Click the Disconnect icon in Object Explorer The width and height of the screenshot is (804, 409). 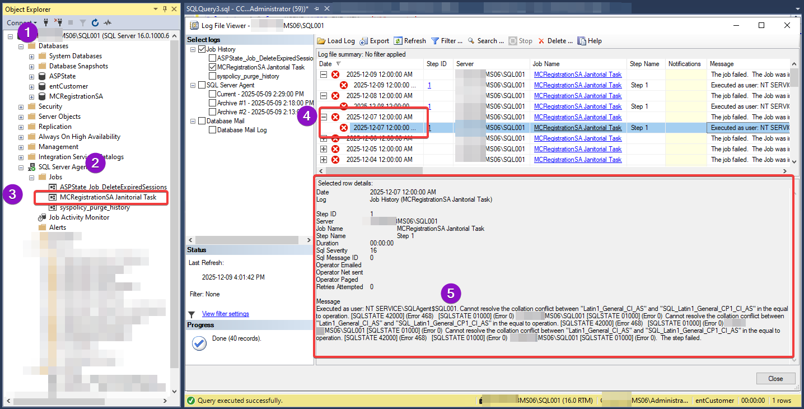(58, 22)
